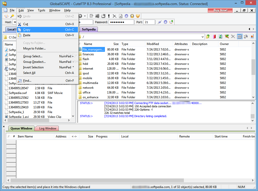The image size is (258, 191).
Task: Open the remote path dropdown
Action: 203,37
